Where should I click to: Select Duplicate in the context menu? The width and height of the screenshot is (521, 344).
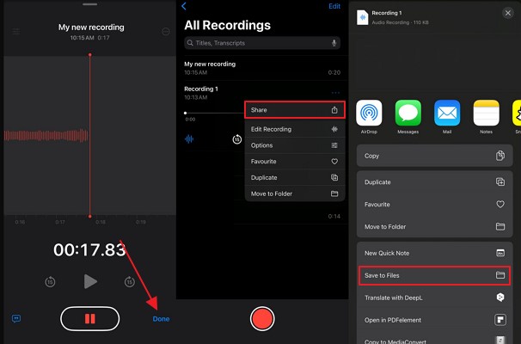click(x=295, y=177)
